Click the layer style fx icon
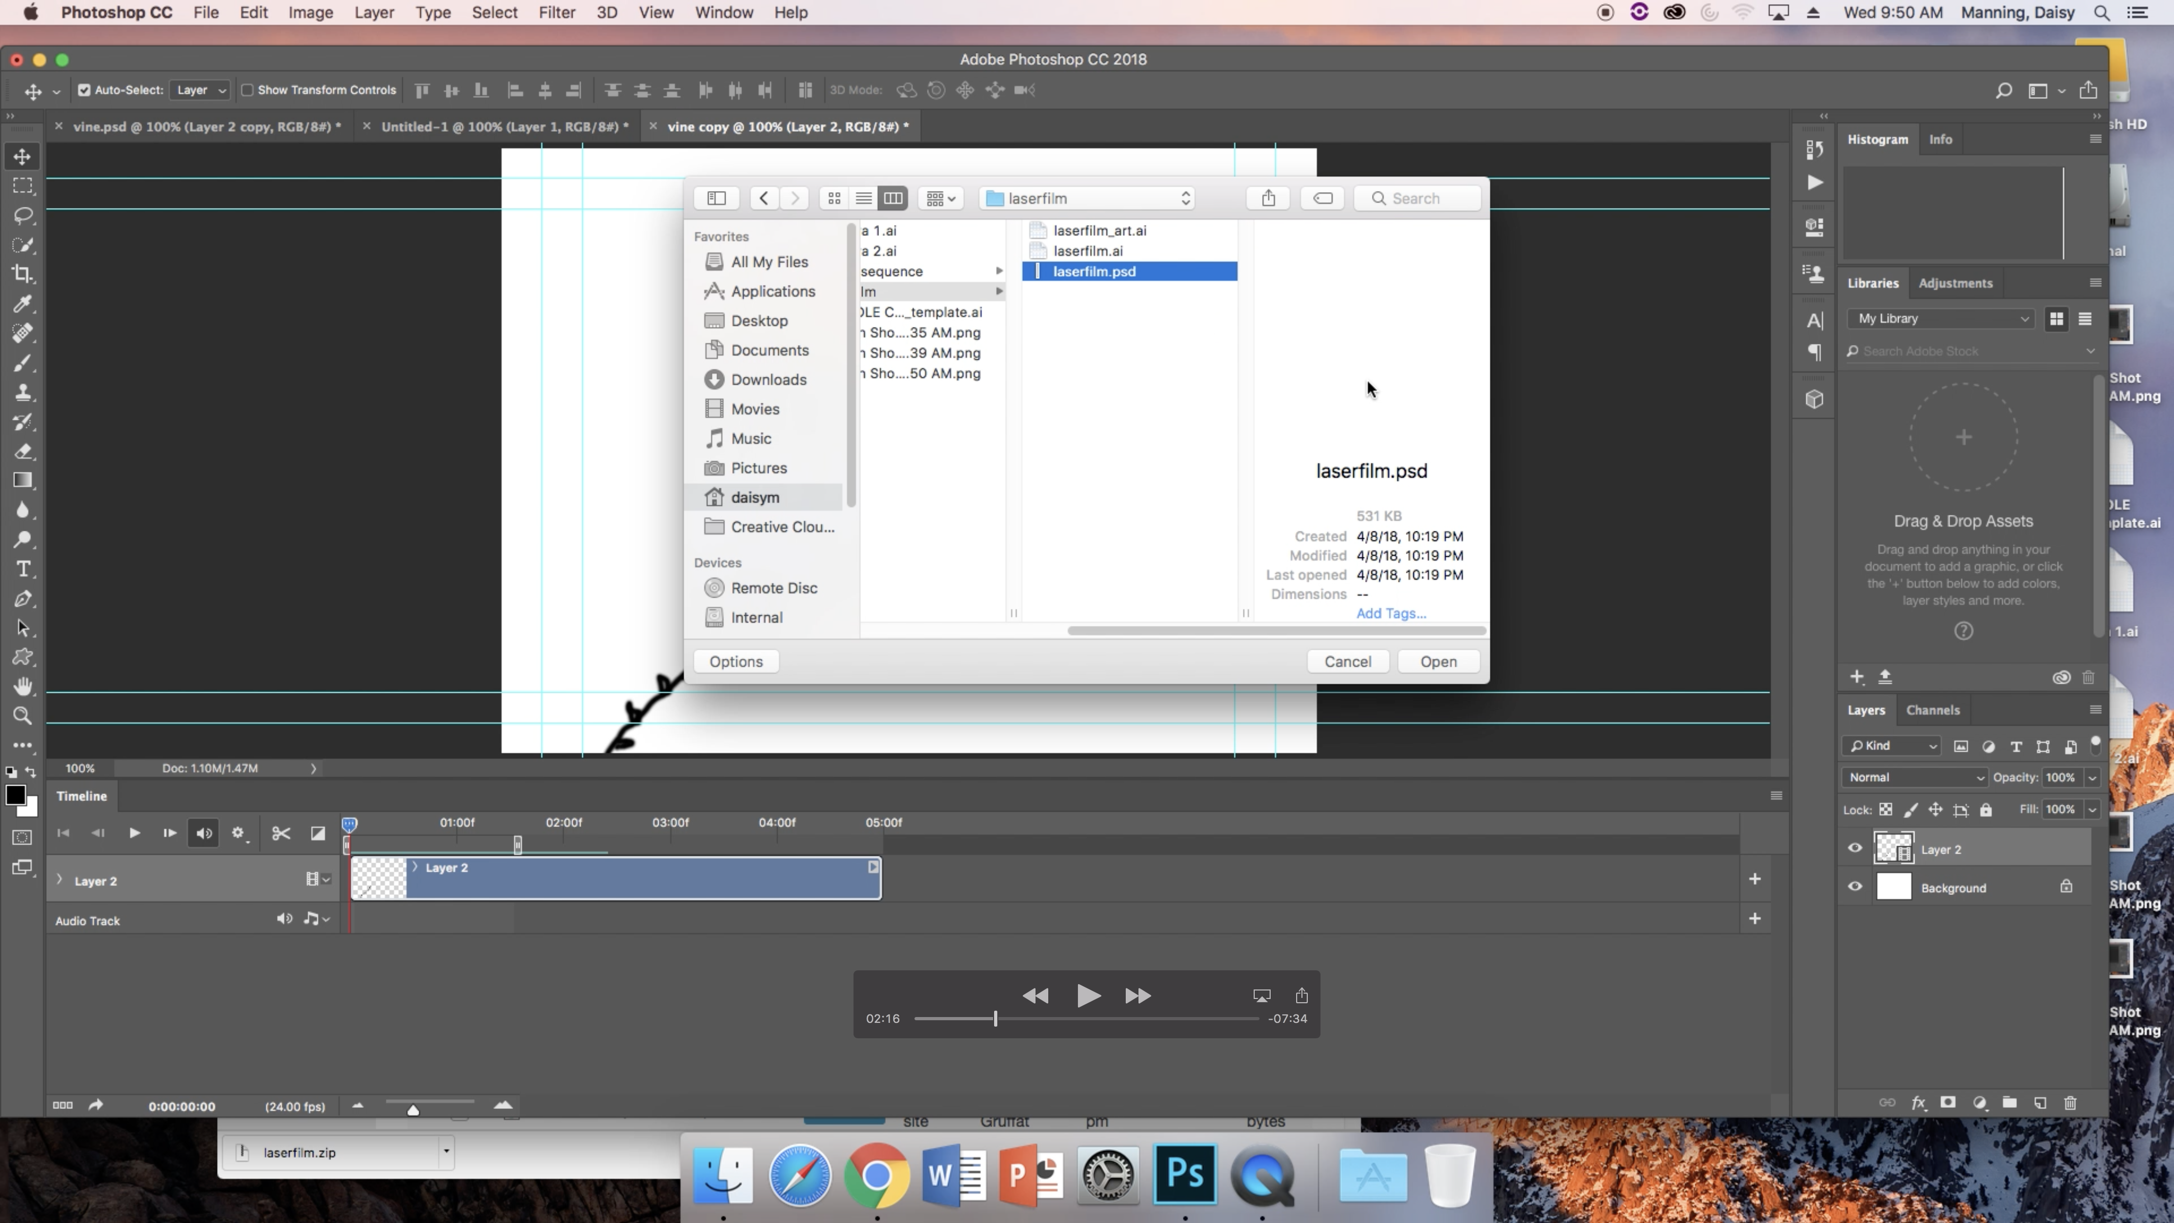This screenshot has height=1223, width=2174. pyautogui.click(x=1918, y=1103)
